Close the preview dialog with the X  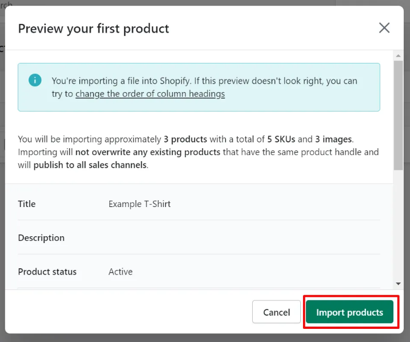click(x=384, y=28)
